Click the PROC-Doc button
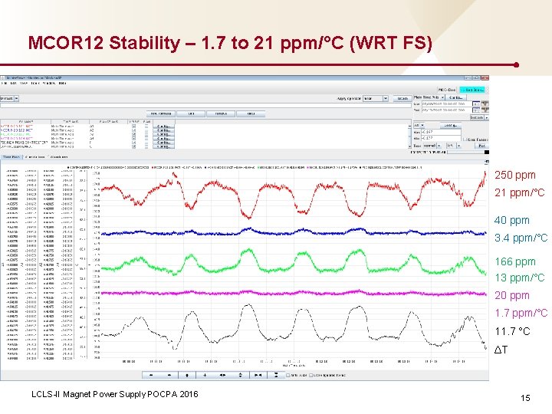Image resolution: width=552 pixels, height=414 pixels. [447, 90]
